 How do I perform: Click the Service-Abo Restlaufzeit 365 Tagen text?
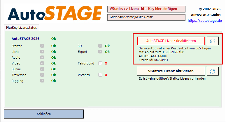175,48
